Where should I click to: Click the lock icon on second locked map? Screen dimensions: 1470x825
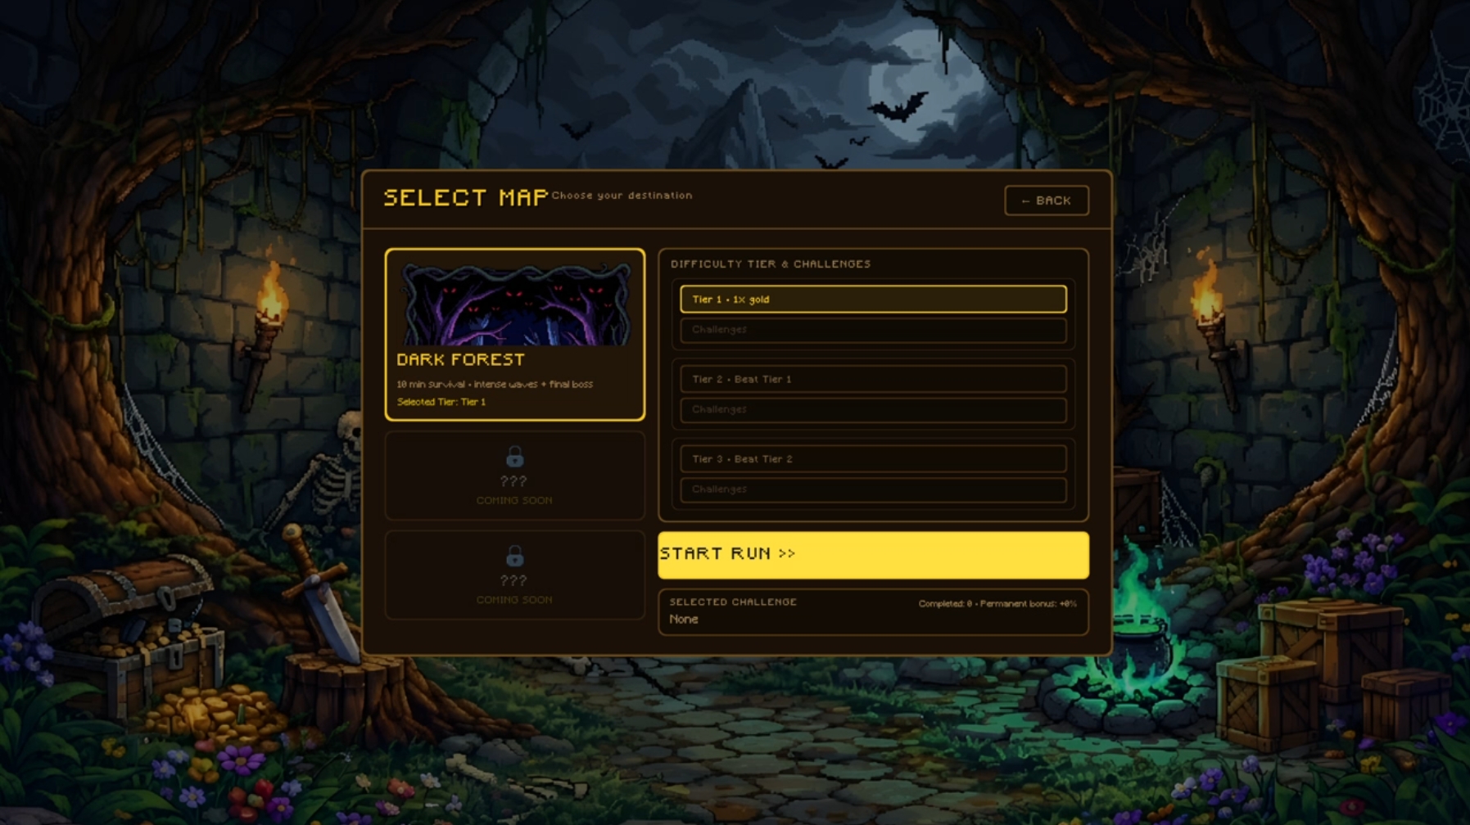[514, 557]
